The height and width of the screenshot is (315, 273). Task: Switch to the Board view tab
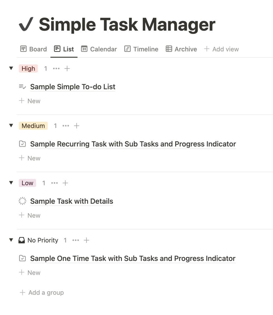(34, 49)
